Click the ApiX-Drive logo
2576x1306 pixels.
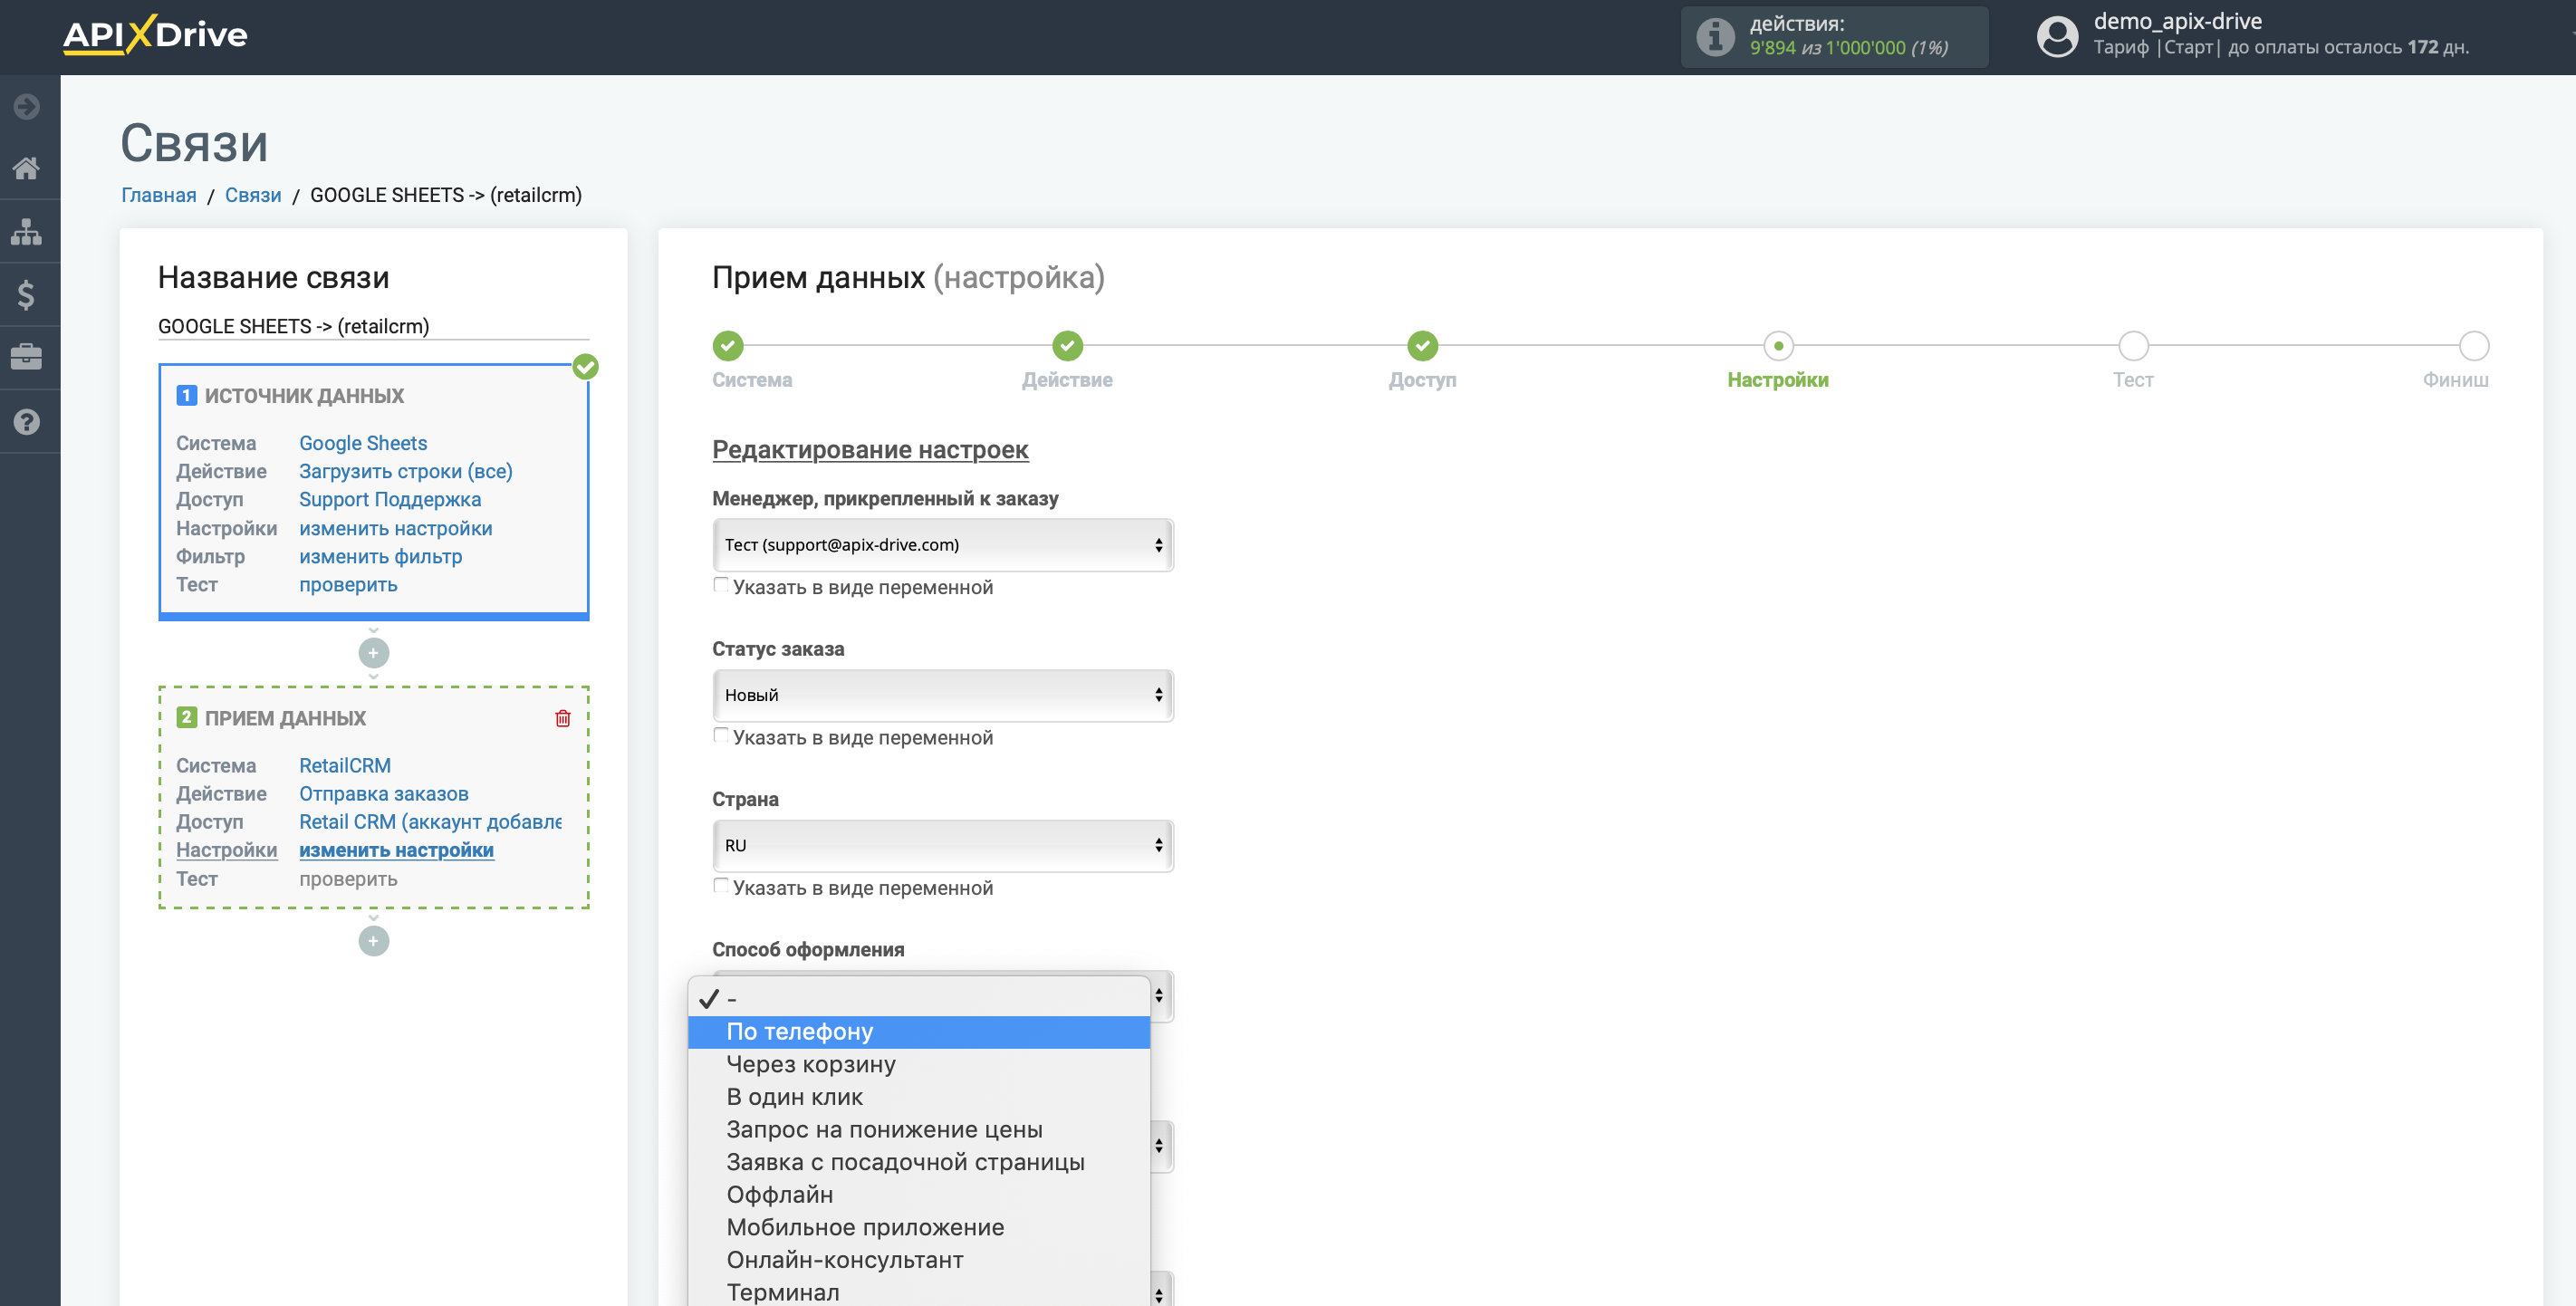155,35
